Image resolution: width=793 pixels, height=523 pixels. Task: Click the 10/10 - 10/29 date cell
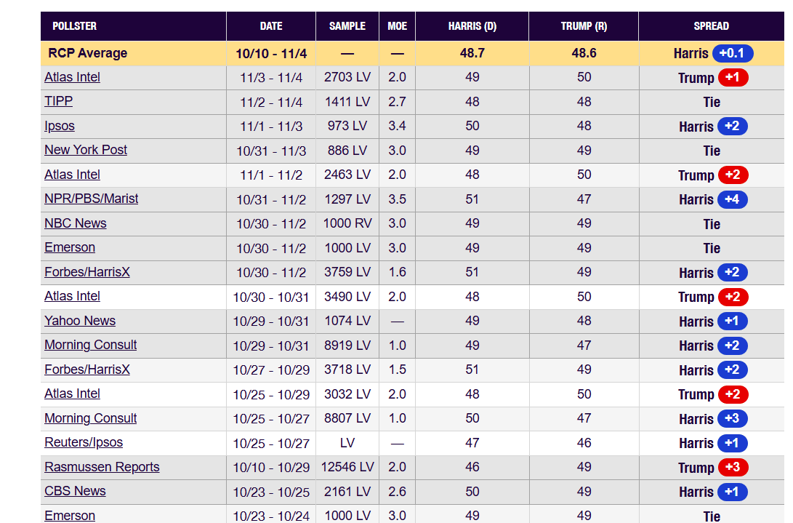click(x=271, y=468)
